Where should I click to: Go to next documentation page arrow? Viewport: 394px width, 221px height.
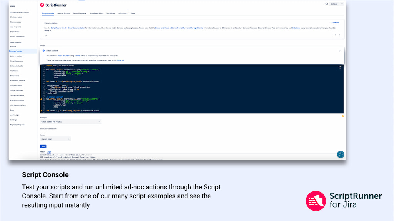click(x=340, y=35)
